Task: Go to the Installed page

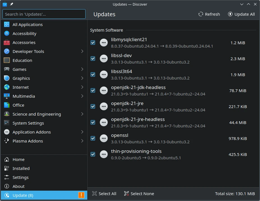Action: [44, 168]
